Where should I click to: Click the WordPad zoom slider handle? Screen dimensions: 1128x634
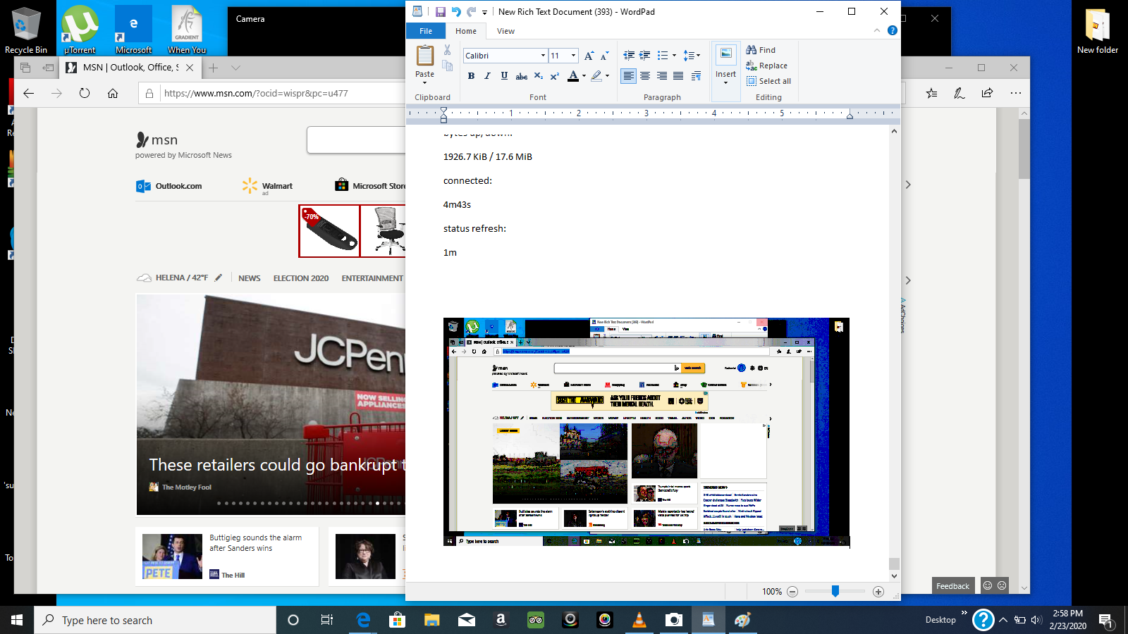pos(835,591)
